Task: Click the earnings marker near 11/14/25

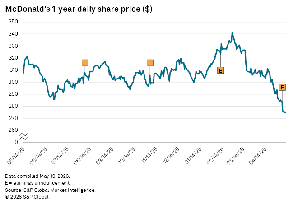Action: (150, 63)
